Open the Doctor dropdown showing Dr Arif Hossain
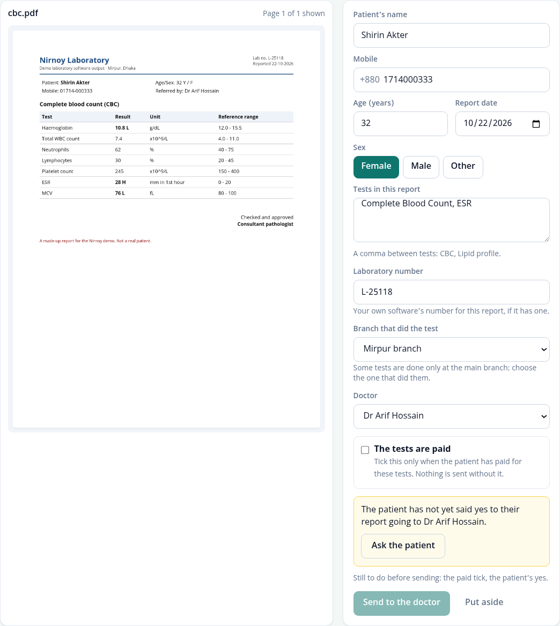560x626 pixels. point(451,416)
